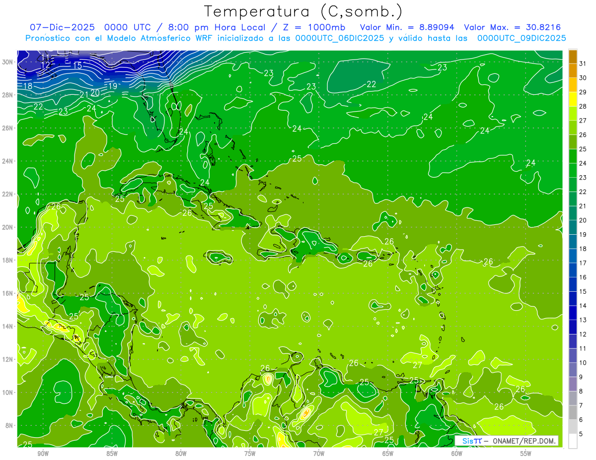Click the '22N' latitude axis label
The image size is (596, 460).
coord(8,194)
